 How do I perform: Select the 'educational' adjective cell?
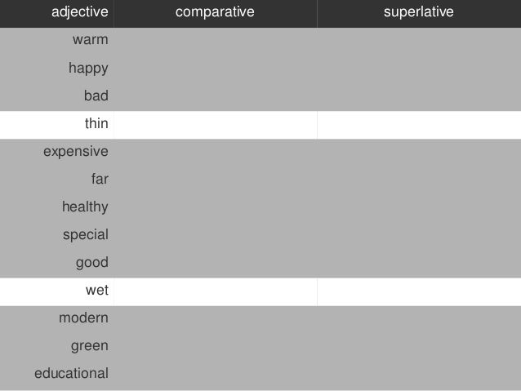pos(71,374)
